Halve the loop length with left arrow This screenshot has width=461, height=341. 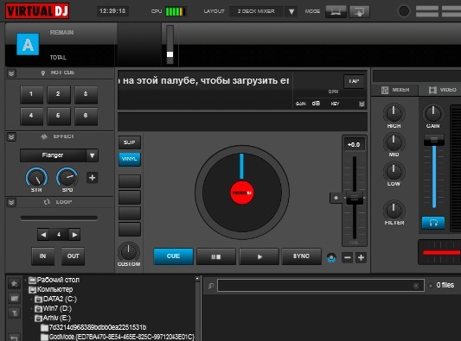pos(44,235)
